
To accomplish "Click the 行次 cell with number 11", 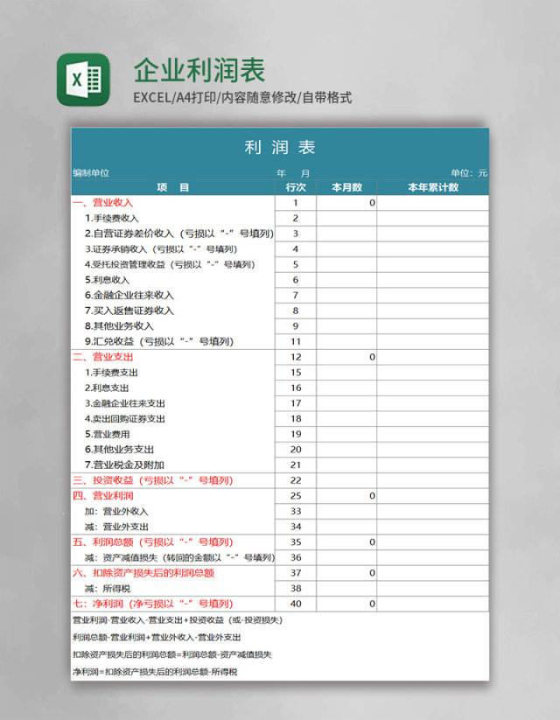I will tap(296, 342).
